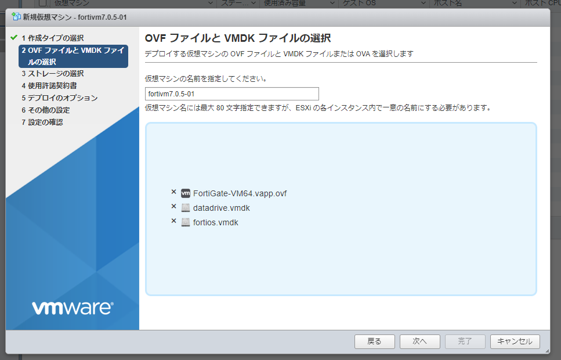
Task: Cancel the wizard with キャンセル
Action: pyautogui.click(x=515, y=341)
